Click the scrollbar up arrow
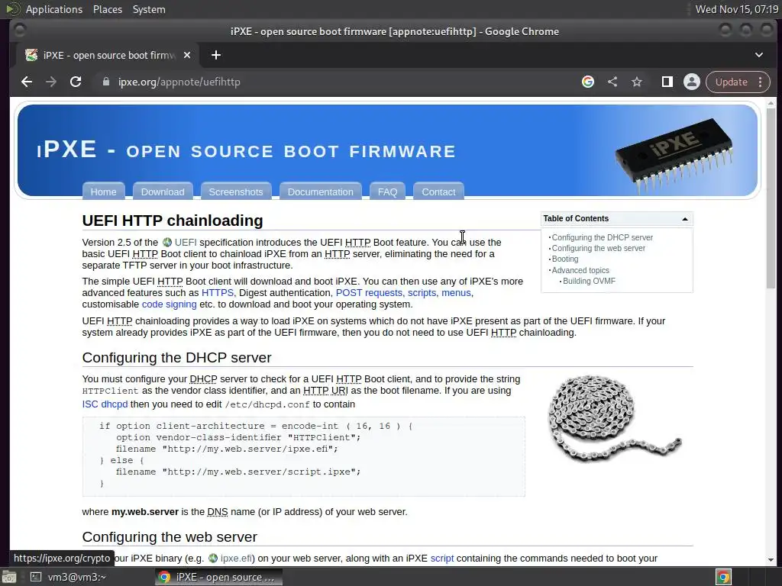 (771, 103)
